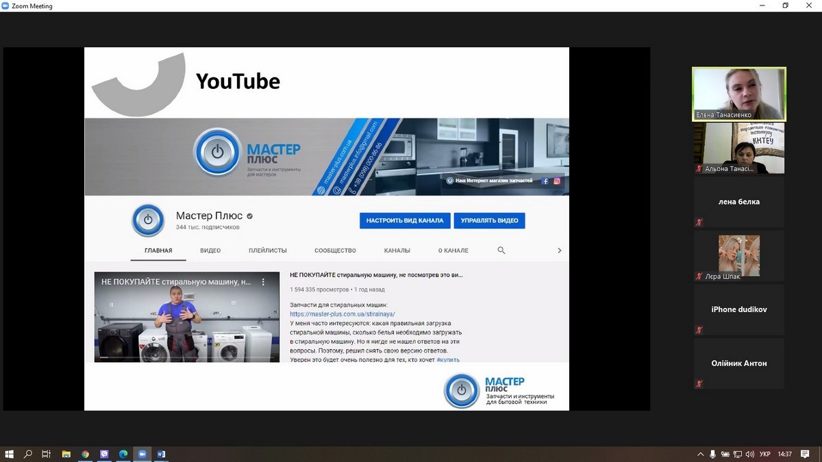822x462 pixels.
Task: Launch Google Chrome from the taskbar
Action: tap(85, 454)
